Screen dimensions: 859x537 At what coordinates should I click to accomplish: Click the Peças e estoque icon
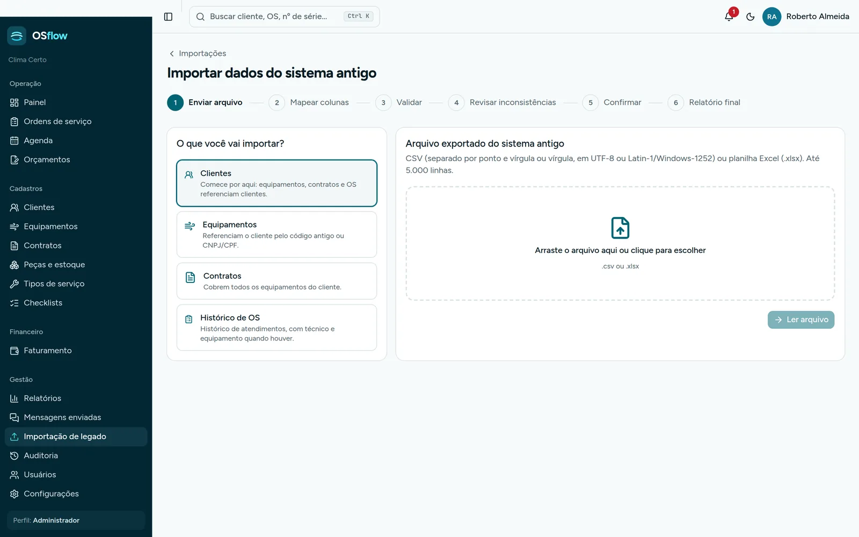click(x=14, y=265)
